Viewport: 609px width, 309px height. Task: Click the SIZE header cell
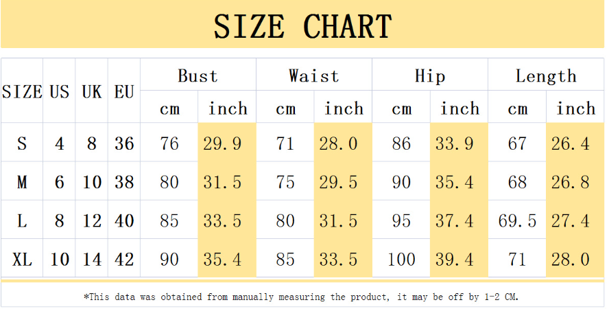click(22, 91)
